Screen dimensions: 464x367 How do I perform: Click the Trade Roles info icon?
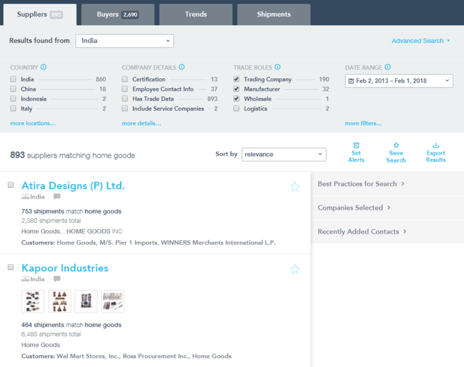(278, 67)
